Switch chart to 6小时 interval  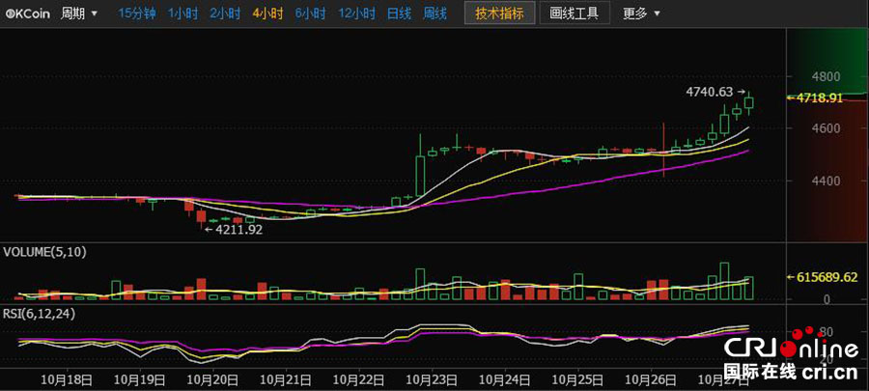[x=309, y=14]
